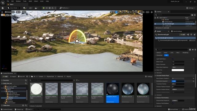This screenshot has height=111, width=197.
Task: Toggle the Light Shaft Bloom checkbox
Action: tap(172, 59)
